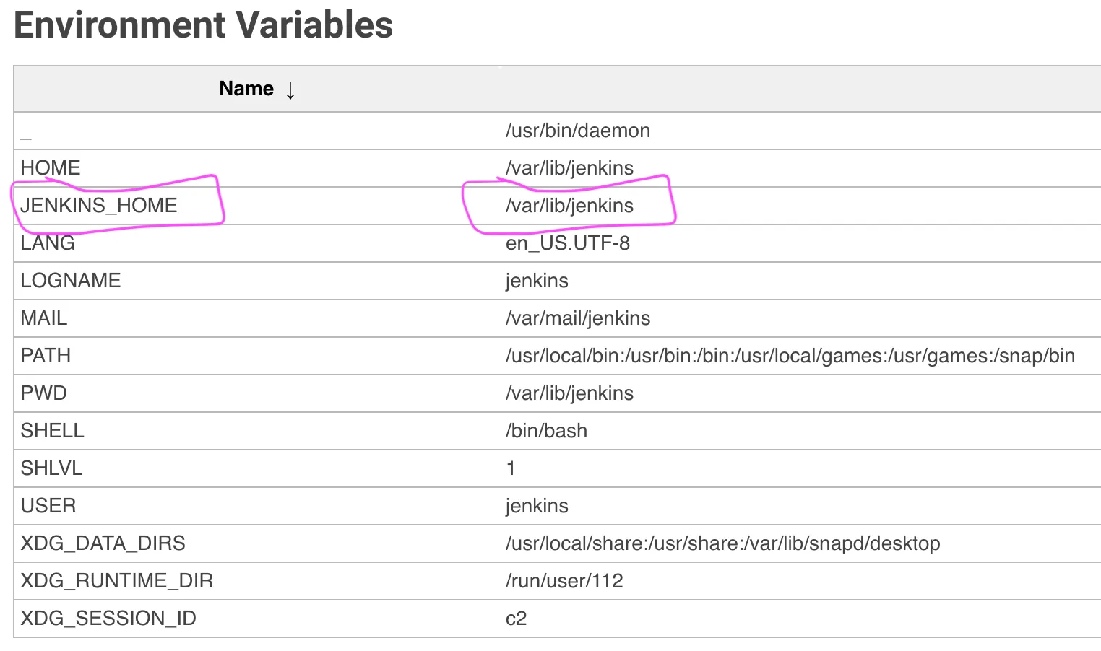Select the LOGNAME variable row

[71, 281]
